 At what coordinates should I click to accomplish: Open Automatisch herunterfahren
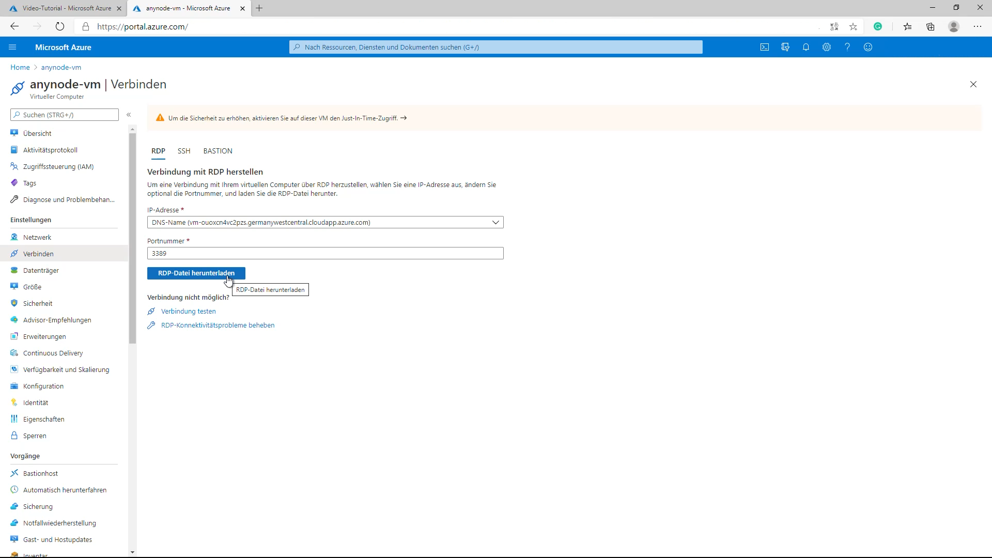pyautogui.click(x=64, y=490)
